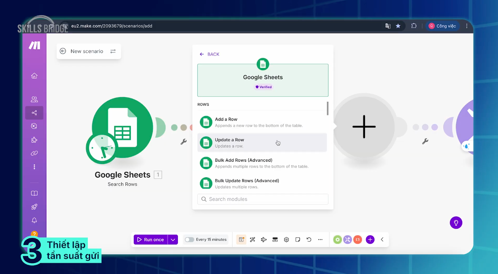Click the Make logo in the sidebar
Viewport: 498px width, 274px height.
click(x=34, y=46)
